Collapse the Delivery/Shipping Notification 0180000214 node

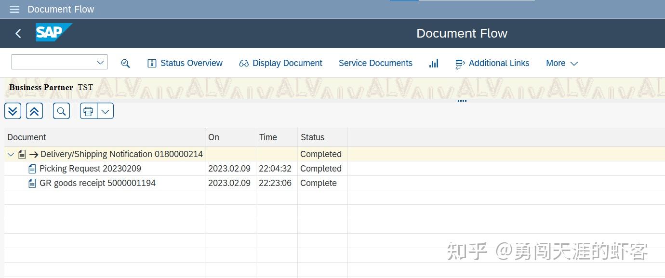(x=11, y=154)
